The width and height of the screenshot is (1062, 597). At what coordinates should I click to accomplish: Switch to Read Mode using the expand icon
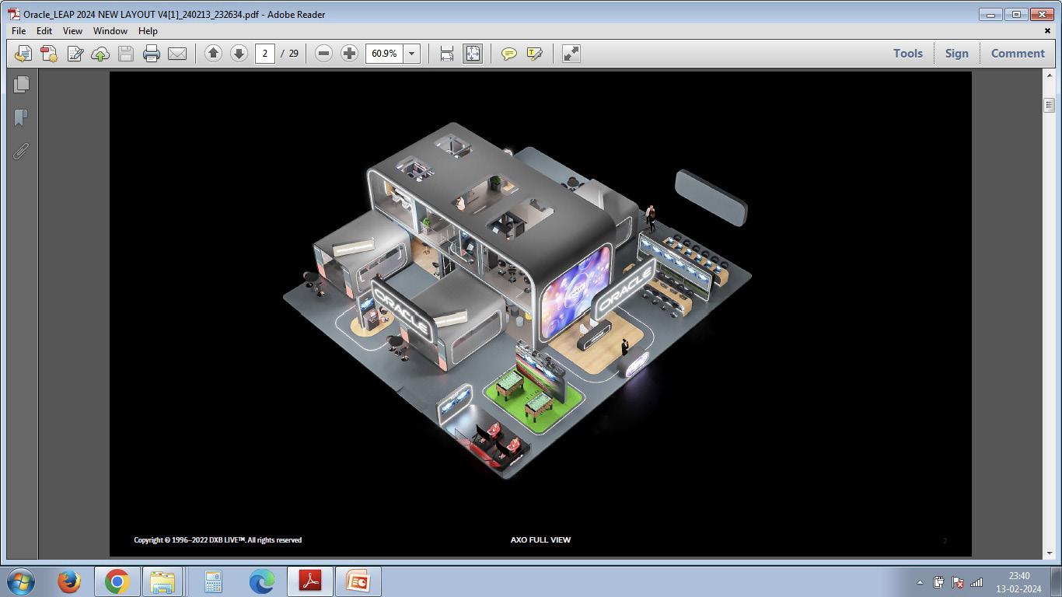pyautogui.click(x=571, y=54)
